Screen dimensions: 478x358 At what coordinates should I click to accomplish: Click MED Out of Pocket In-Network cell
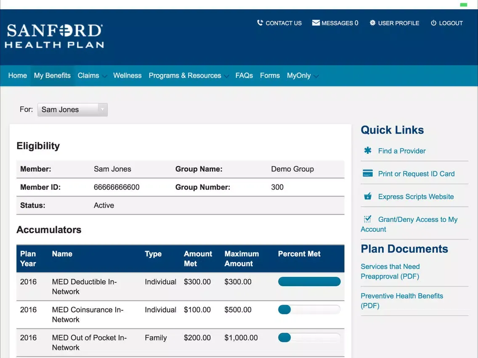coord(89,343)
